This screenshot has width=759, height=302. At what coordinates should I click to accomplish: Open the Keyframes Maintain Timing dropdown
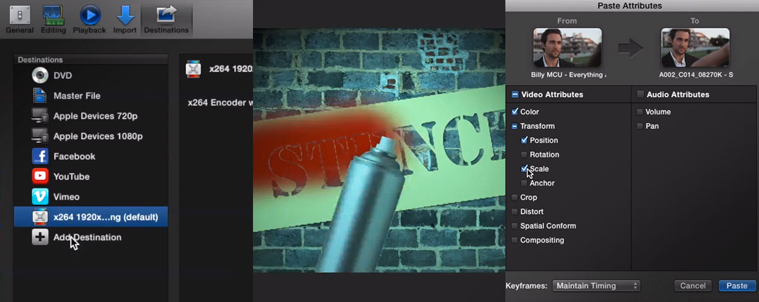click(x=596, y=286)
